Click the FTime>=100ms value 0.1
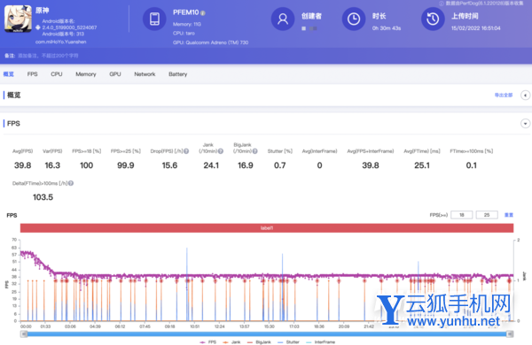Image resolution: width=532 pixels, height=345 pixels. 472,165
